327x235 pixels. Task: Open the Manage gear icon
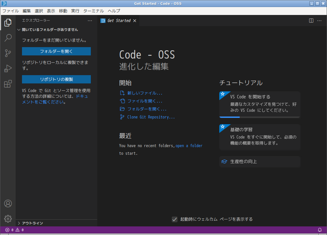click(8, 219)
